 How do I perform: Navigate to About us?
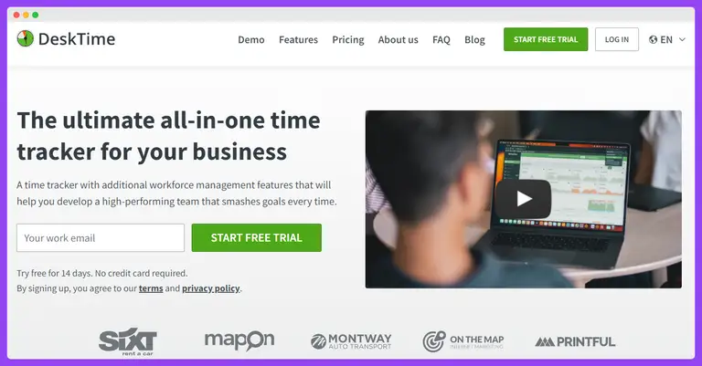[398, 40]
